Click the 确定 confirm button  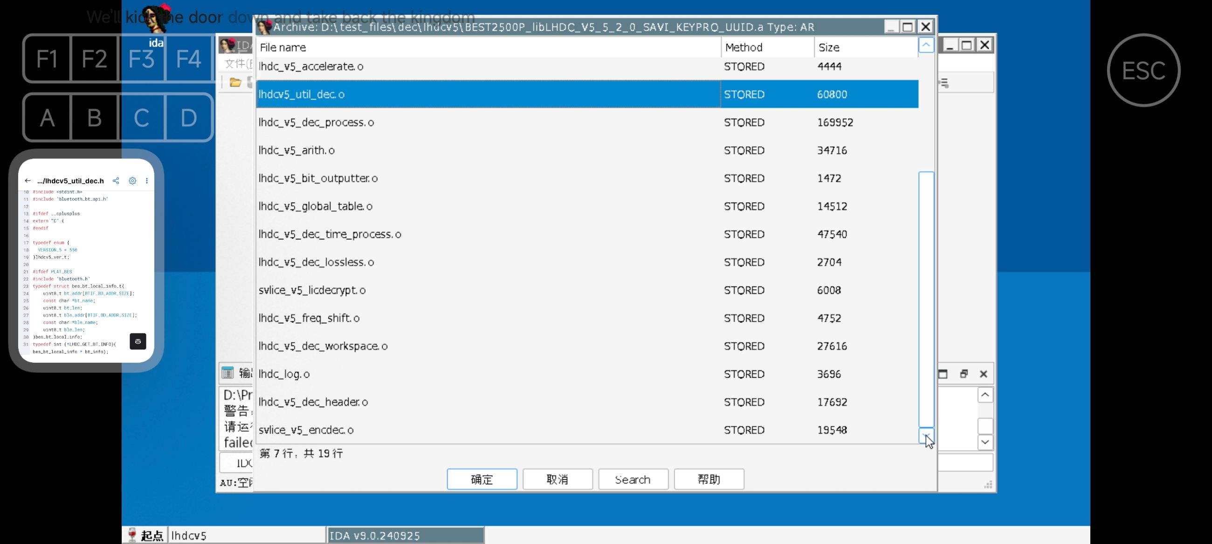[482, 479]
